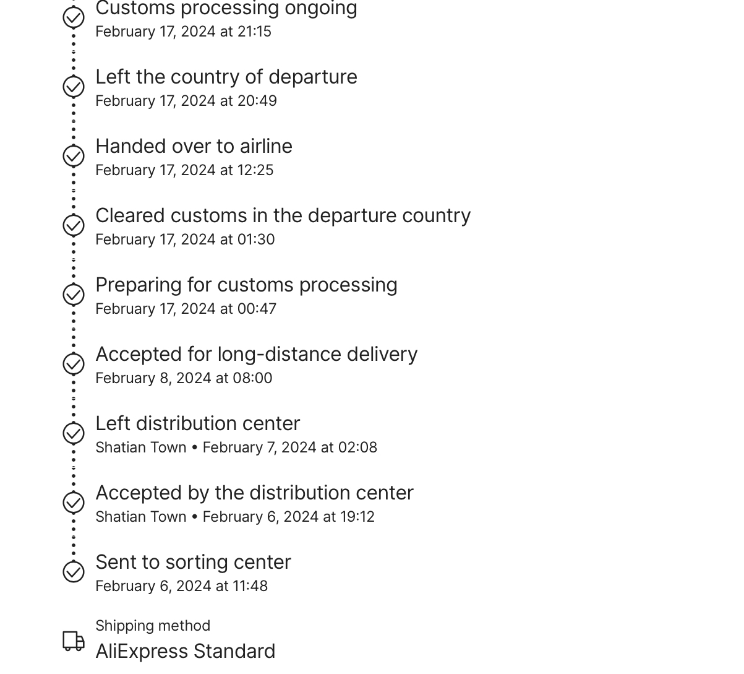Image resolution: width=744 pixels, height=674 pixels.
Task: Click the February 6, 2024 at 11:48 timestamp
Action: pyautogui.click(x=182, y=586)
